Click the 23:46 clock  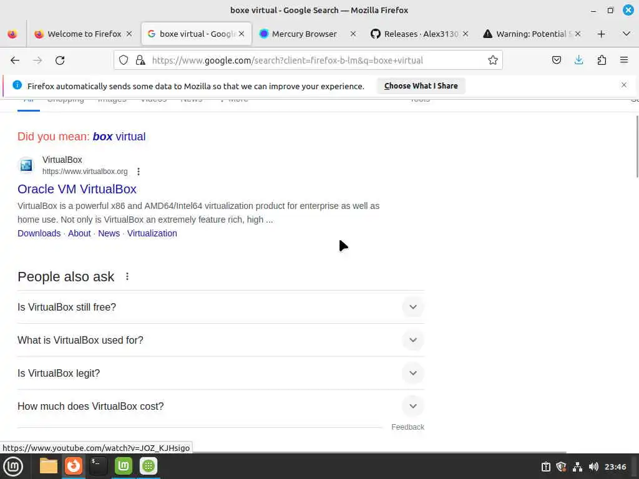pyautogui.click(x=615, y=467)
